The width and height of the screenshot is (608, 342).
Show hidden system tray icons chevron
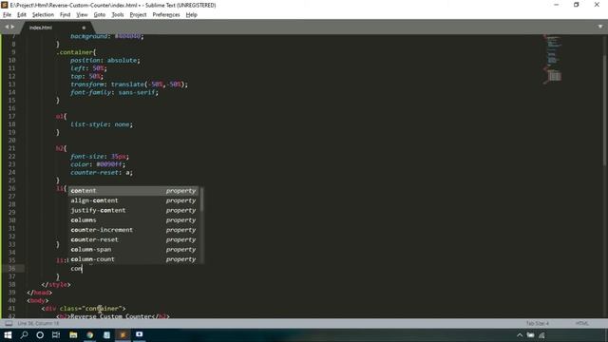[x=520, y=335]
